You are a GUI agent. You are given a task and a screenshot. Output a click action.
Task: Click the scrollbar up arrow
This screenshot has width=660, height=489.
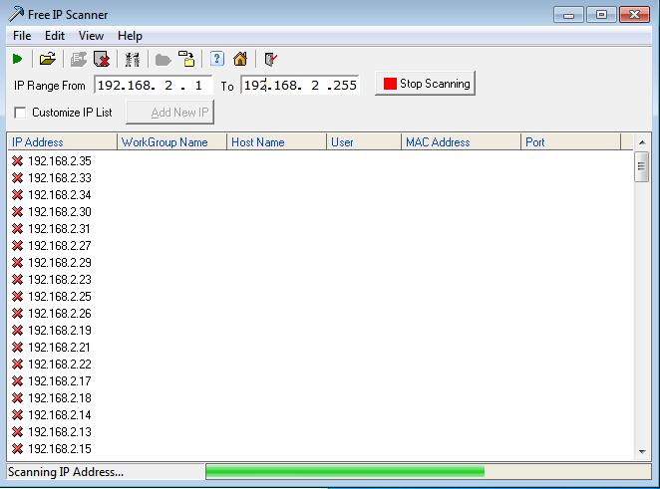642,142
